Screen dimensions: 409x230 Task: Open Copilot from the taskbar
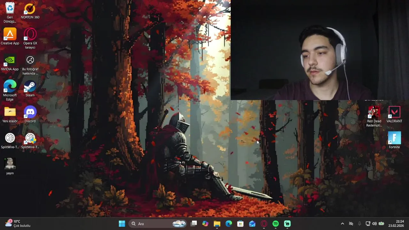205,224
